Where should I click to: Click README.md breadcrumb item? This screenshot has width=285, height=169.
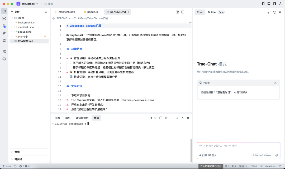(x=64, y=18)
